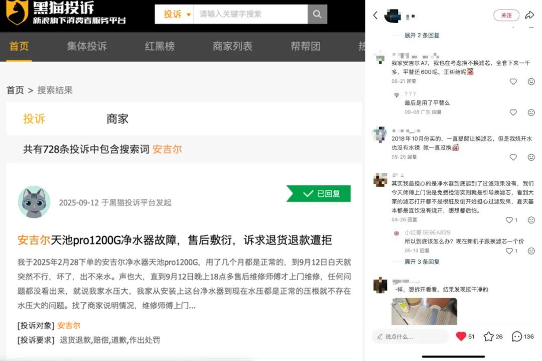
Task: Click the post author avatar in header
Action: click(x=392, y=16)
